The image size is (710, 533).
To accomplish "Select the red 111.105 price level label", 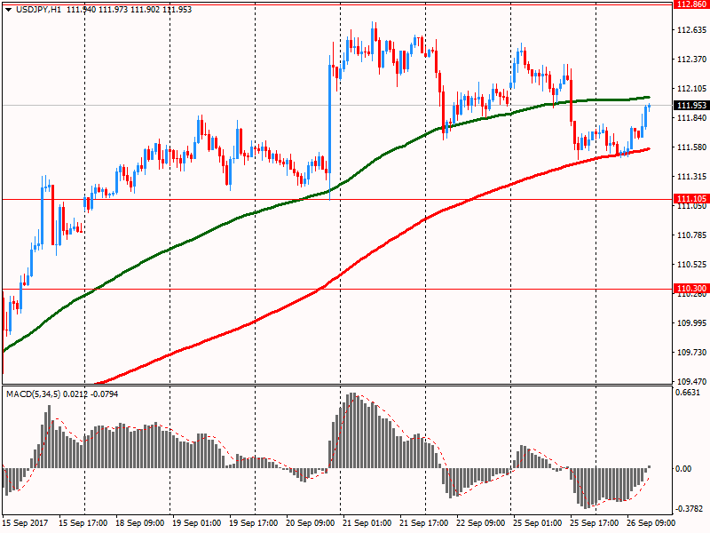I will 691,199.
